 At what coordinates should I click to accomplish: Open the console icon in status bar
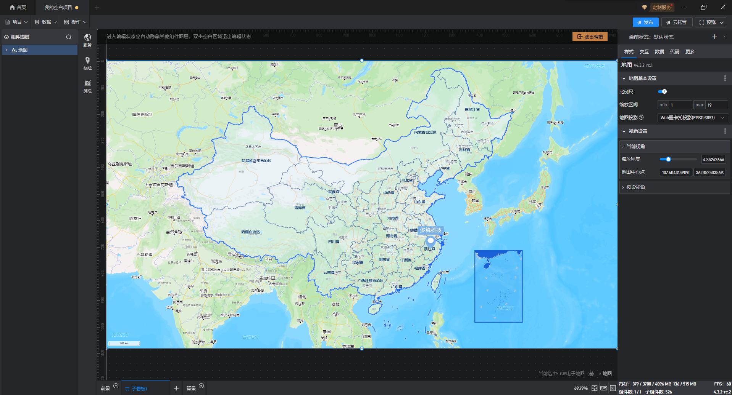click(613, 388)
